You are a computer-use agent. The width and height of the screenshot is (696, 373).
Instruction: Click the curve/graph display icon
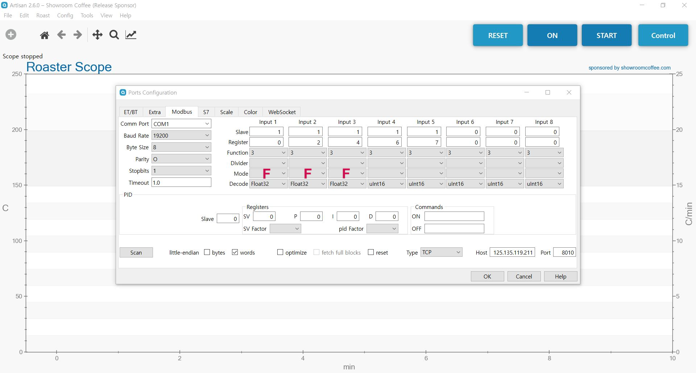(x=130, y=34)
